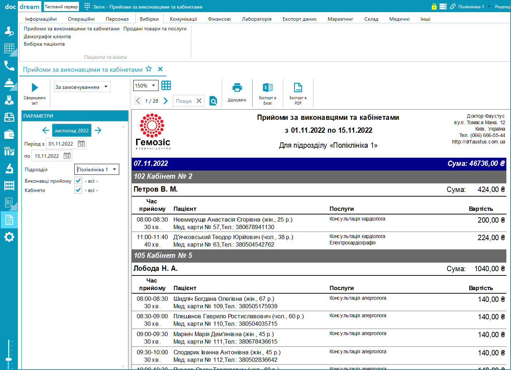Open the reports chart sidebar icon
511x370 pixels.
click(x=9, y=220)
